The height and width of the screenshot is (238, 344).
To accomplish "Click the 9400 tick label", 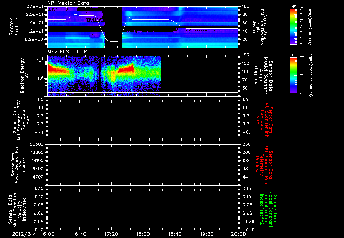I will [x=38, y=169].
